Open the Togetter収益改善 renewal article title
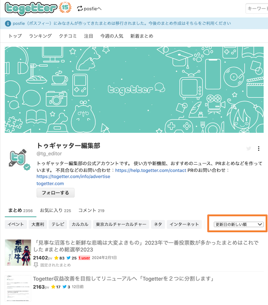This screenshot has height=305, width=268. click(x=123, y=279)
